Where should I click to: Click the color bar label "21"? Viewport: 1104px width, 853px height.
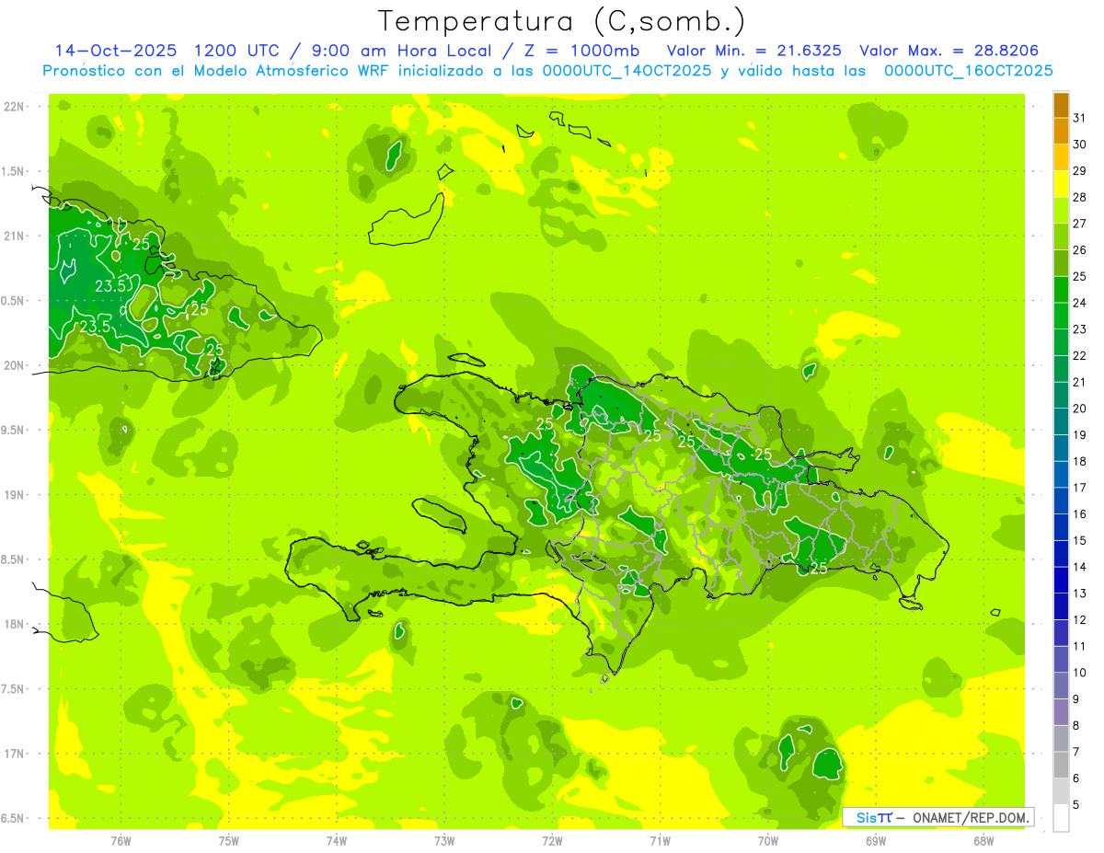pyautogui.click(x=1080, y=382)
